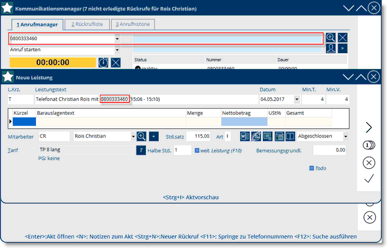Click the Min.V. field
This screenshot has height=249, width=388.
click(337, 99)
